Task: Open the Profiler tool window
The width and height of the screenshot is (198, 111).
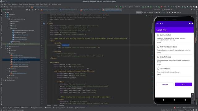Action: (x=70, y=108)
